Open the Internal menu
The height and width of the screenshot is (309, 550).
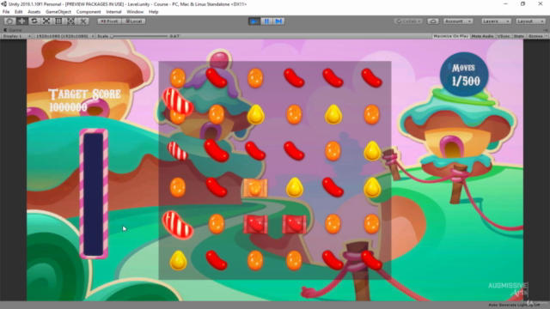click(x=113, y=12)
